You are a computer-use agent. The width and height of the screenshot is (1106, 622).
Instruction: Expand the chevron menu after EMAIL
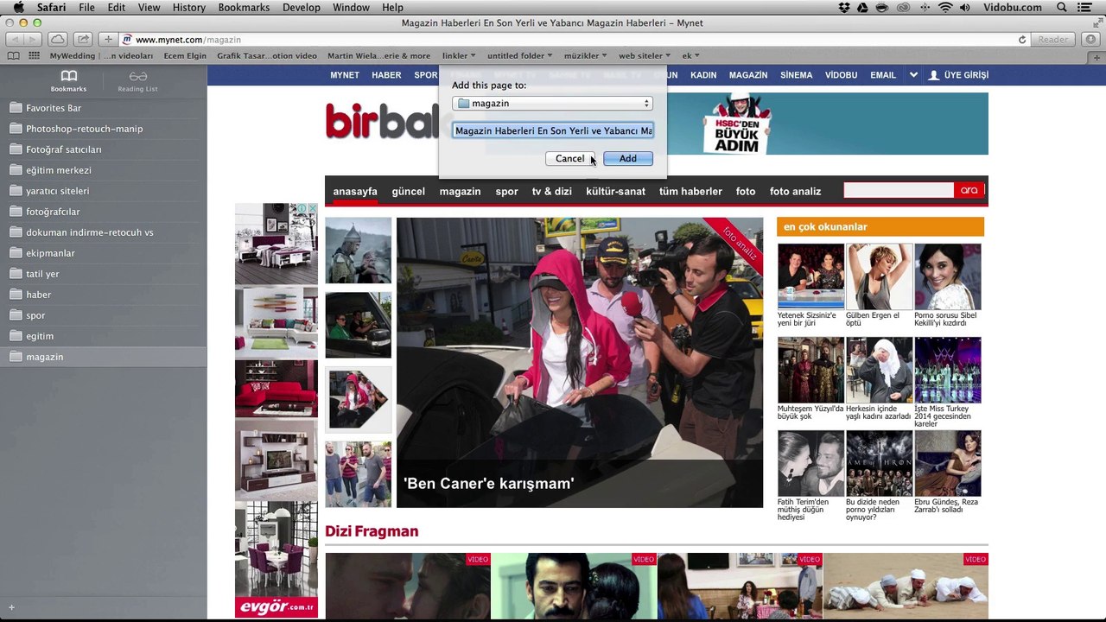(x=913, y=75)
